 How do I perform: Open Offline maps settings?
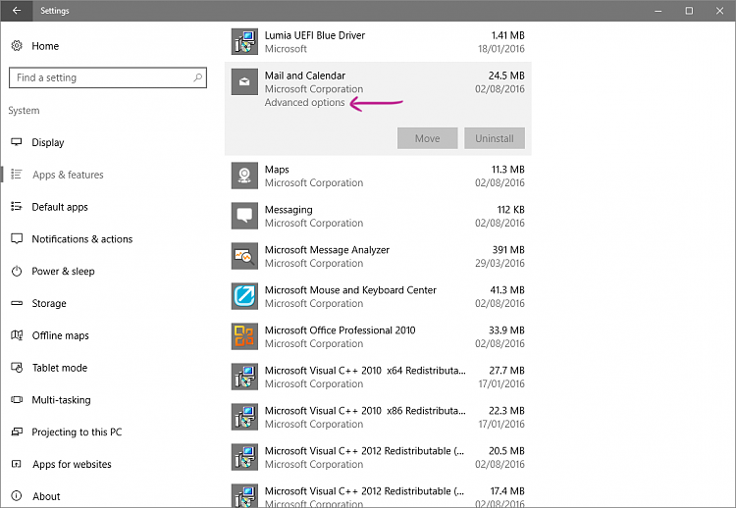tap(60, 335)
